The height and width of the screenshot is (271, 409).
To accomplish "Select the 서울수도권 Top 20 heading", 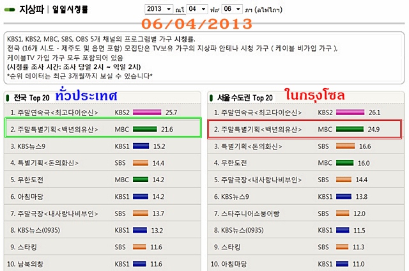I will point(245,98).
